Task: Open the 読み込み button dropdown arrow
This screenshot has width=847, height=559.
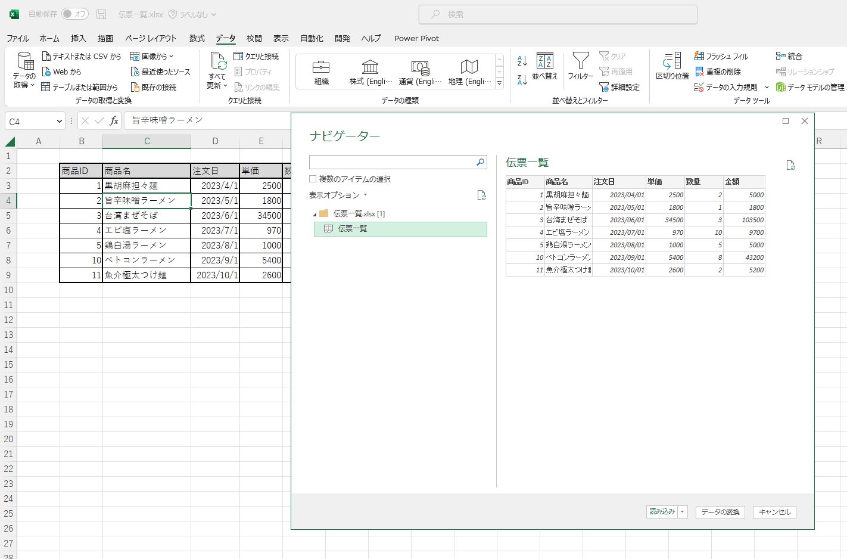Action: point(682,511)
